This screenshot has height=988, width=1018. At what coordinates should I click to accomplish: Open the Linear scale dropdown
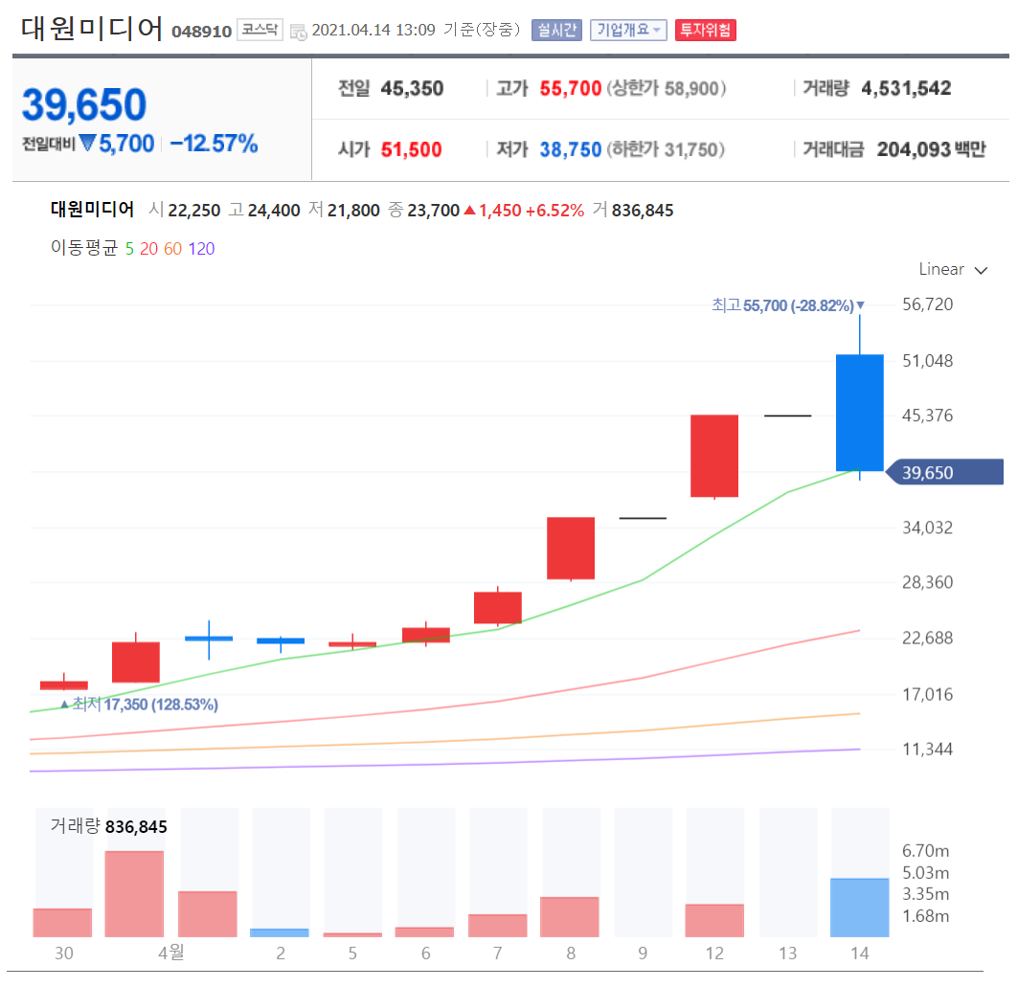[953, 269]
